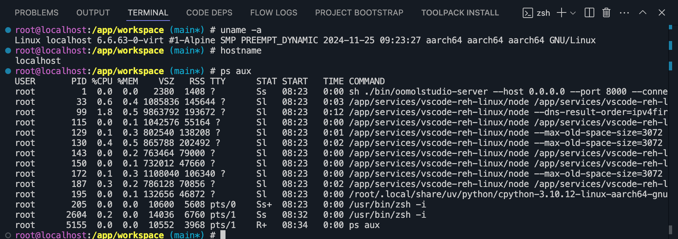Open the more actions ellipsis menu

click(624, 13)
